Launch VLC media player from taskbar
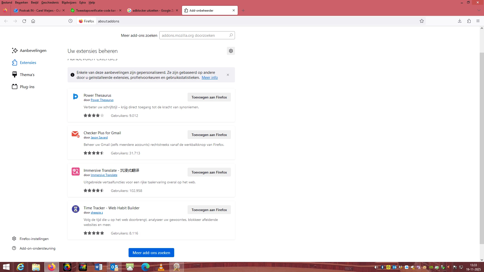484x272 pixels. pyautogui.click(x=161, y=267)
